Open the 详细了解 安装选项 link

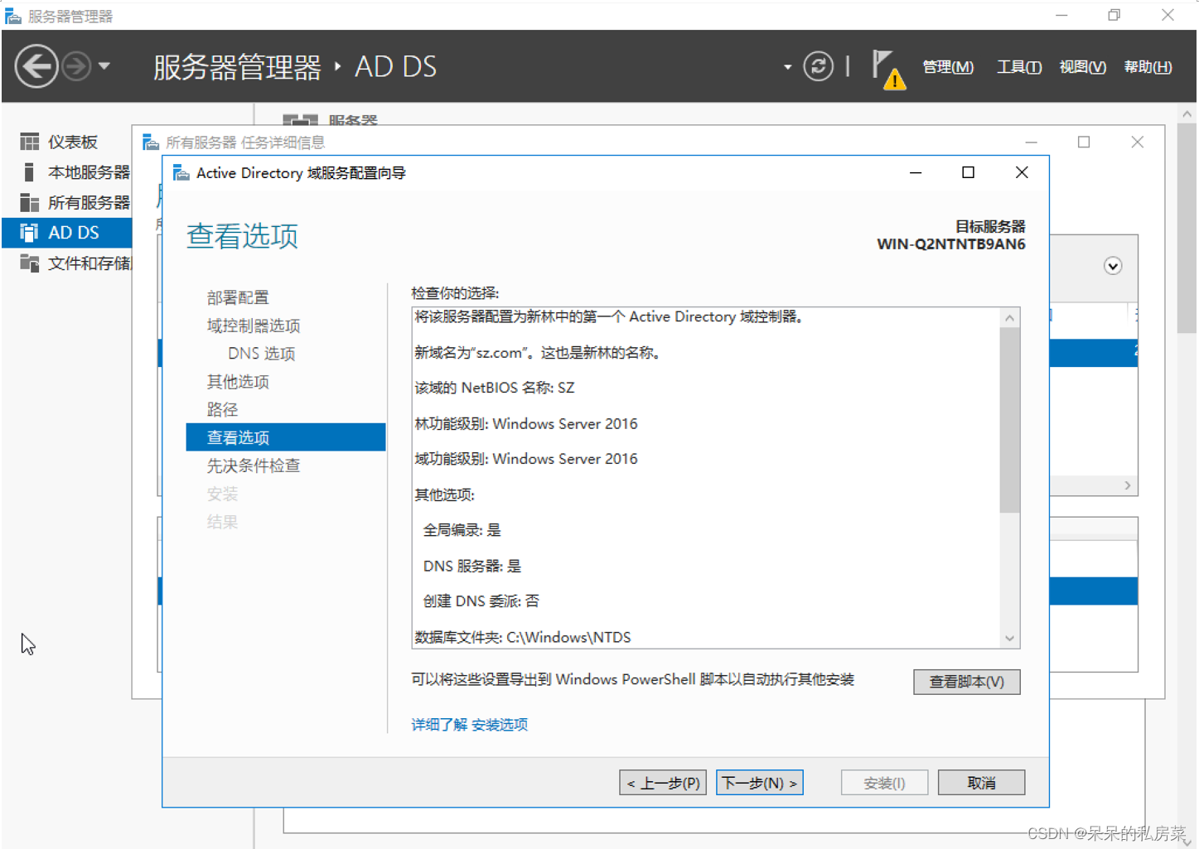[x=469, y=725]
